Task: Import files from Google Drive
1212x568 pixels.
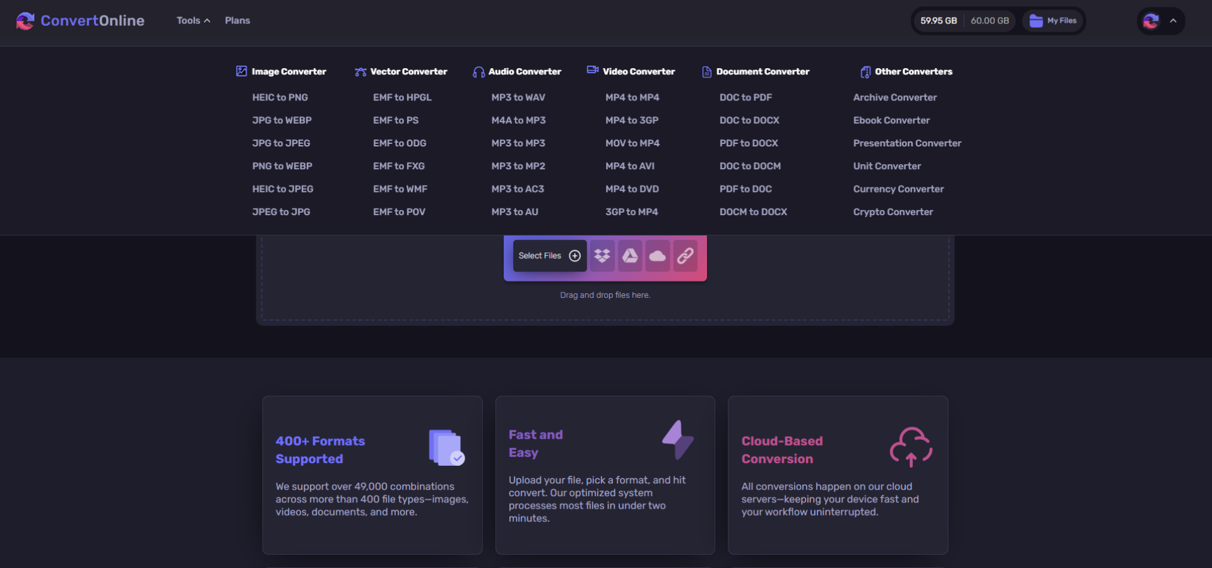Action: (629, 256)
